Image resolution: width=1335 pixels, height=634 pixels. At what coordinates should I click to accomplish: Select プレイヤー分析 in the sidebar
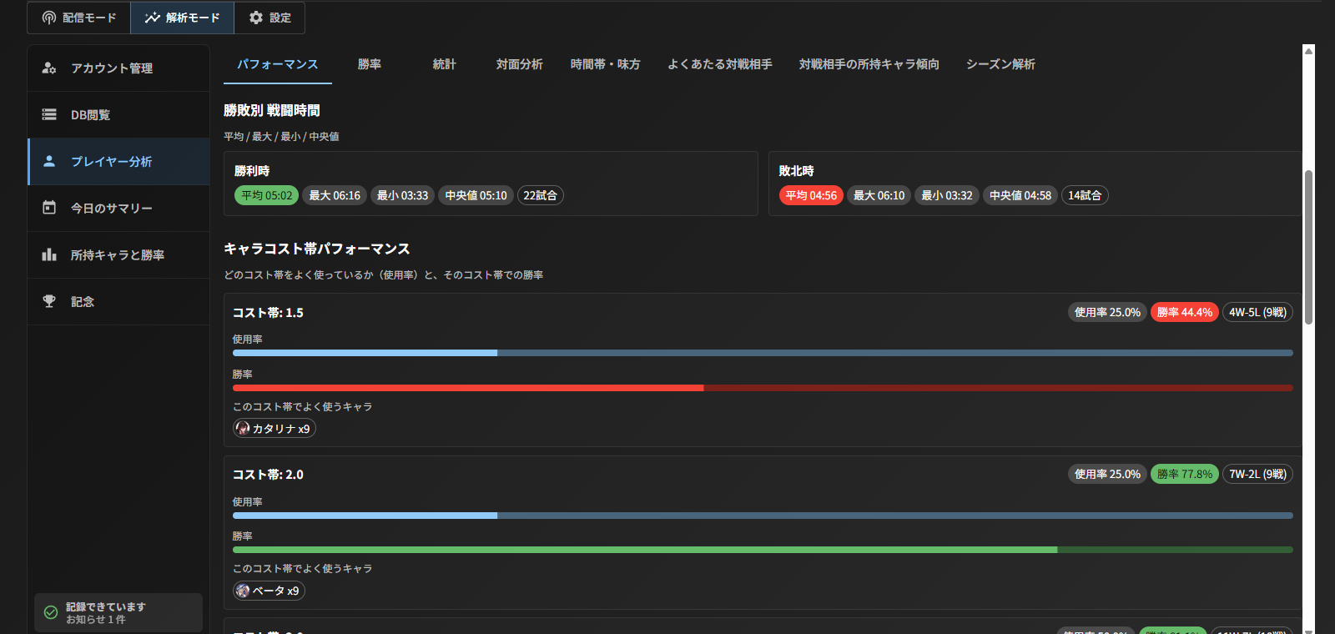(118, 161)
